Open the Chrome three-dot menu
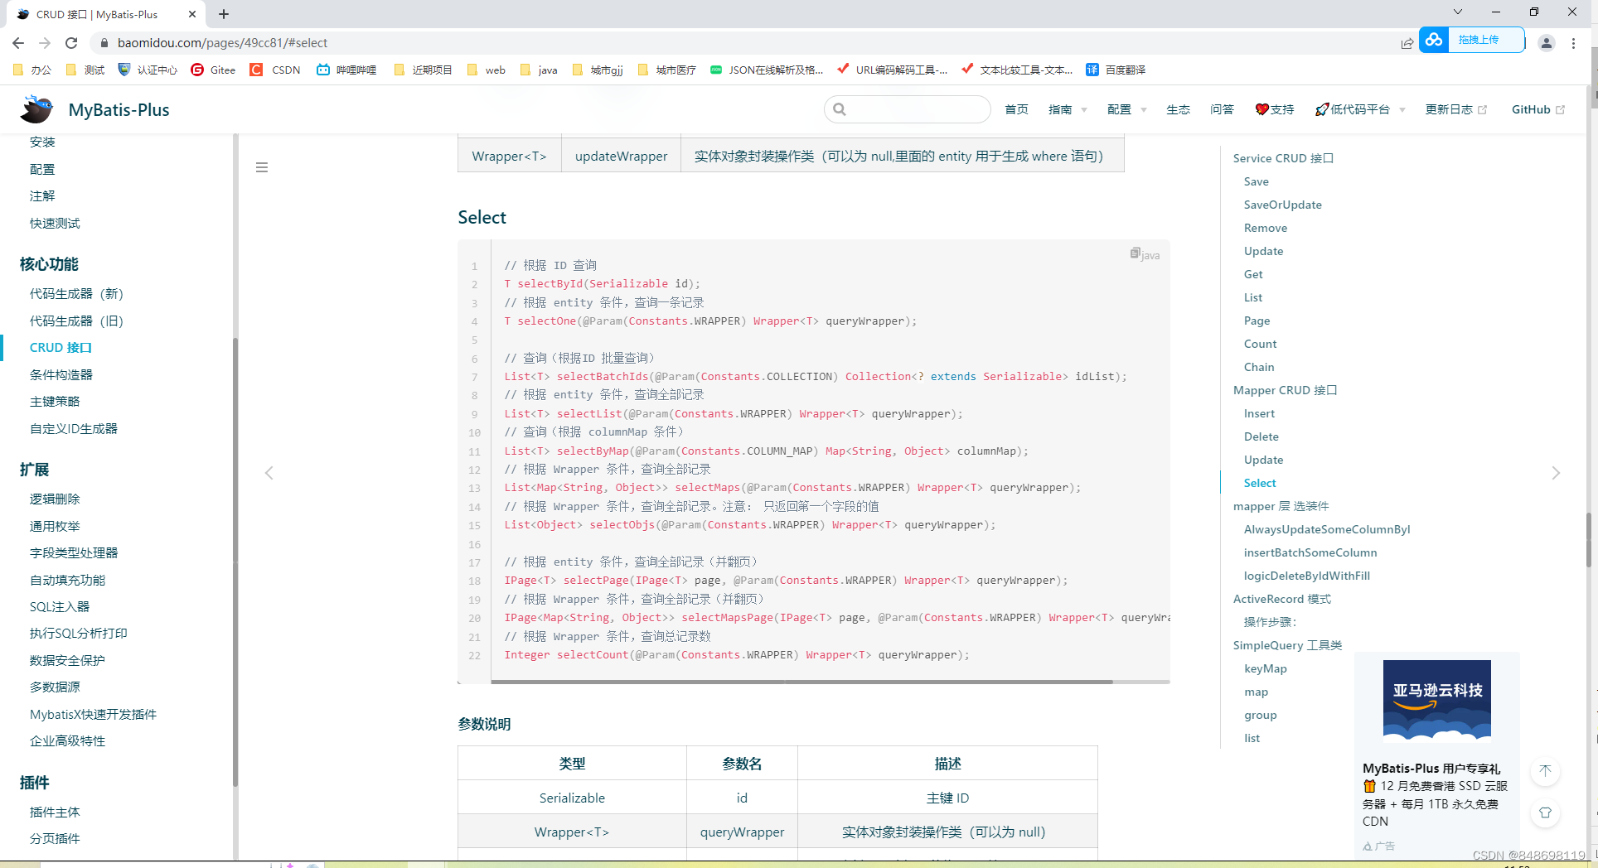 tap(1573, 43)
